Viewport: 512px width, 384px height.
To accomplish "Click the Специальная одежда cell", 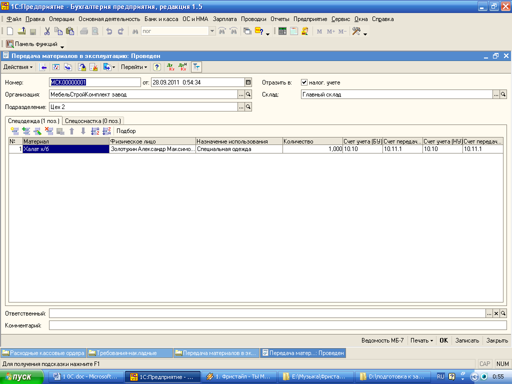I will click(239, 149).
